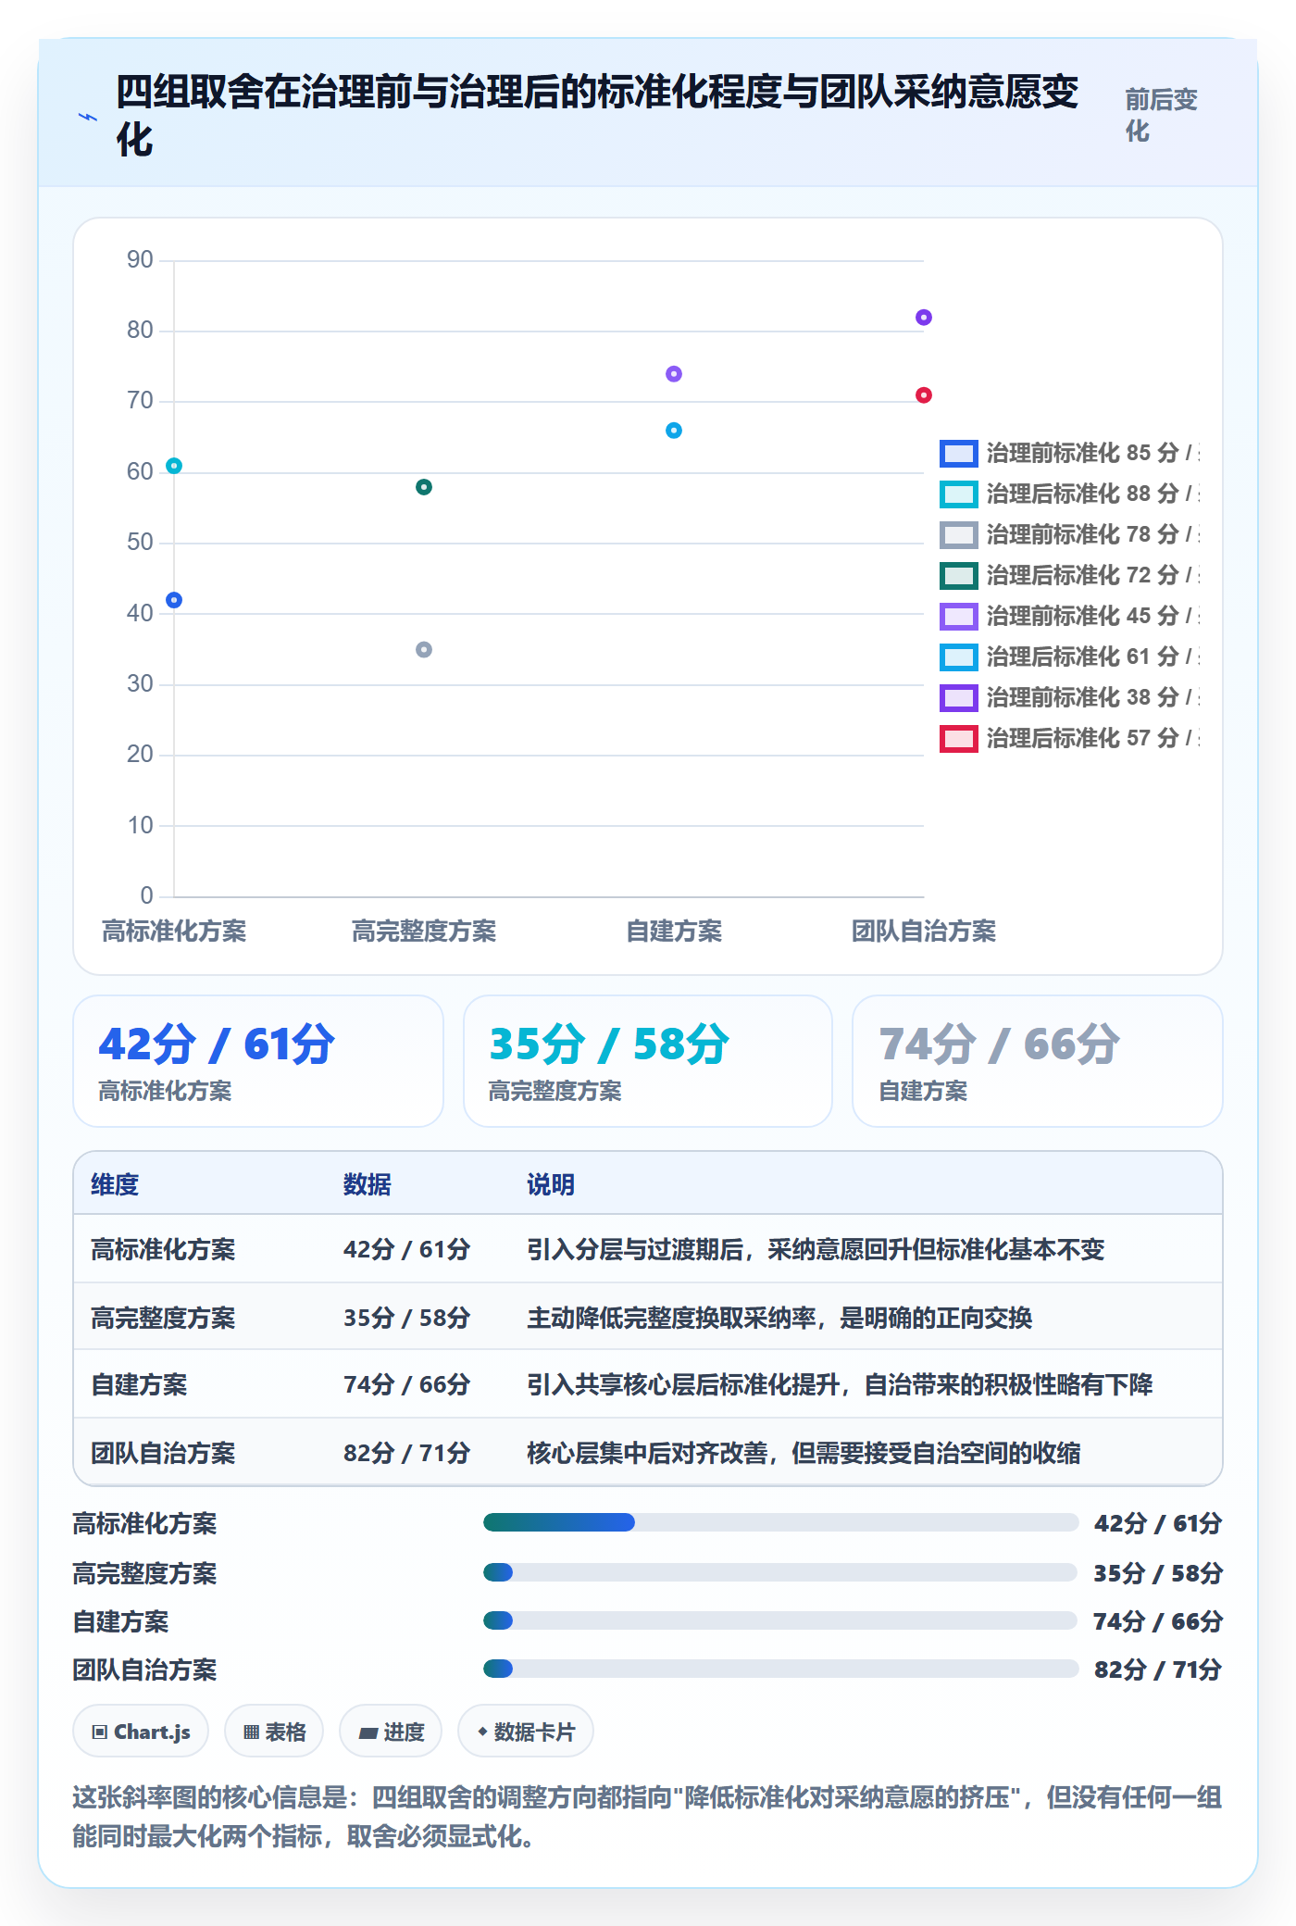Select the 表格 chip
1296x1926 pixels.
click(x=274, y=1732)
